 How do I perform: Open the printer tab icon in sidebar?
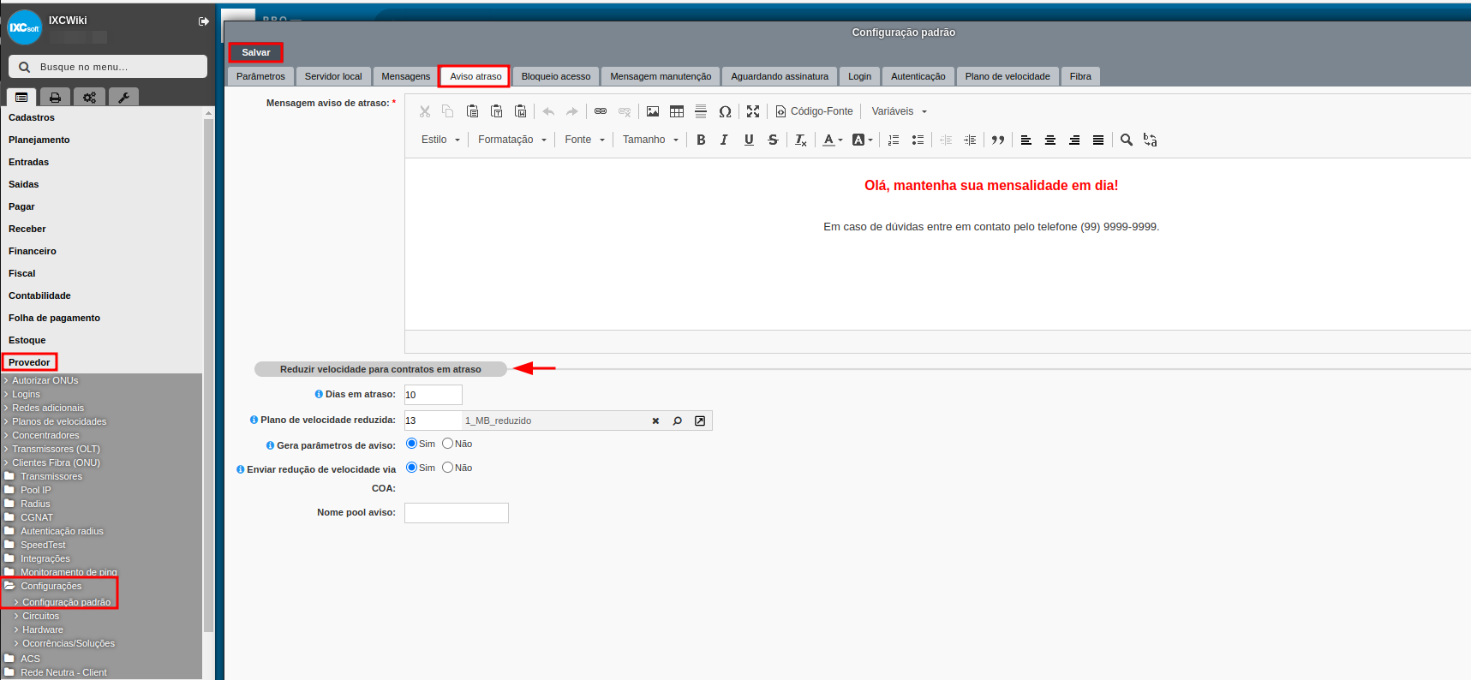point(55,98)
